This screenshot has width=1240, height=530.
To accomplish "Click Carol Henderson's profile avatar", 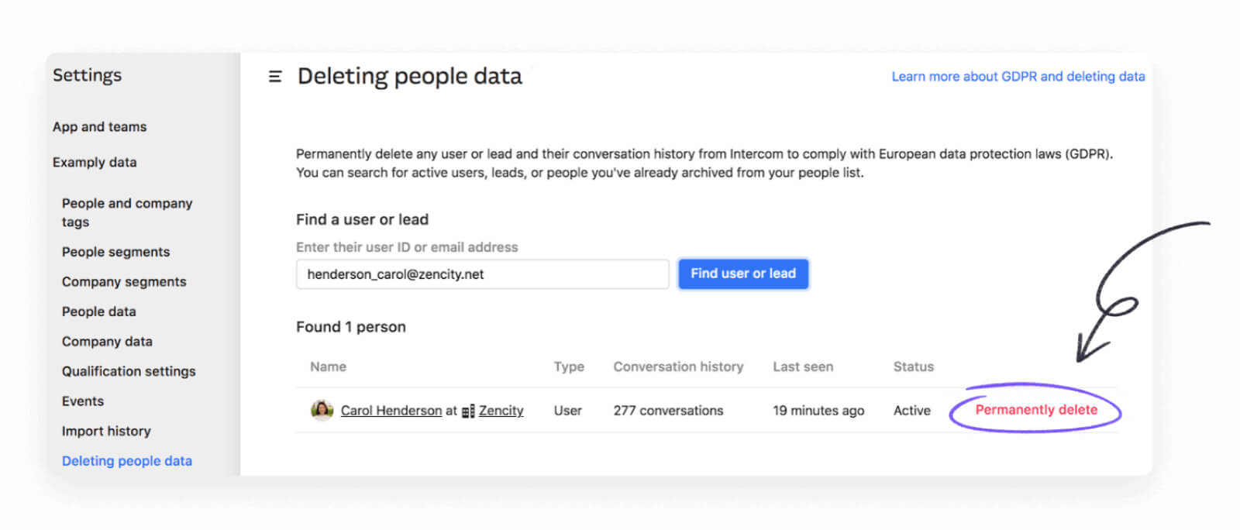I will click(320, 410).
